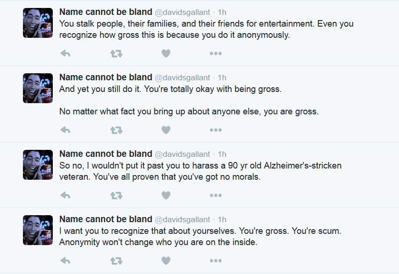Reply to the Alzheimer's-stricken veteran tweet

(65, 195)
